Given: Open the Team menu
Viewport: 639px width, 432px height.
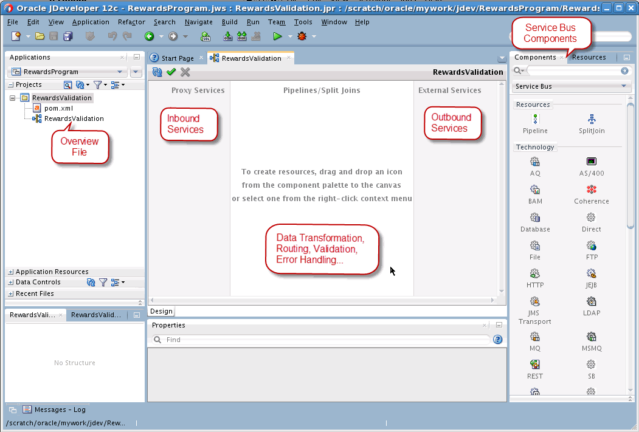Looking at the screenshot, I should pos(276,22).
